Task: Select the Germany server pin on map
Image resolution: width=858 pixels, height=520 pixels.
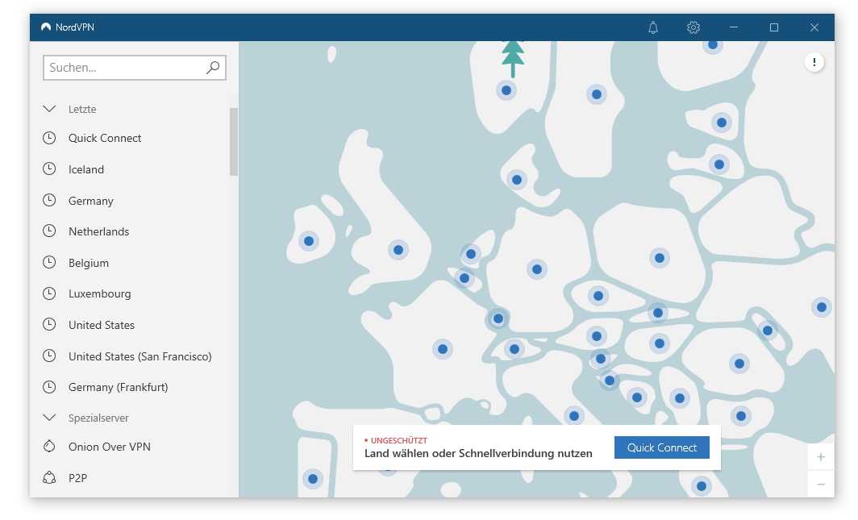Action: (537, 269)
